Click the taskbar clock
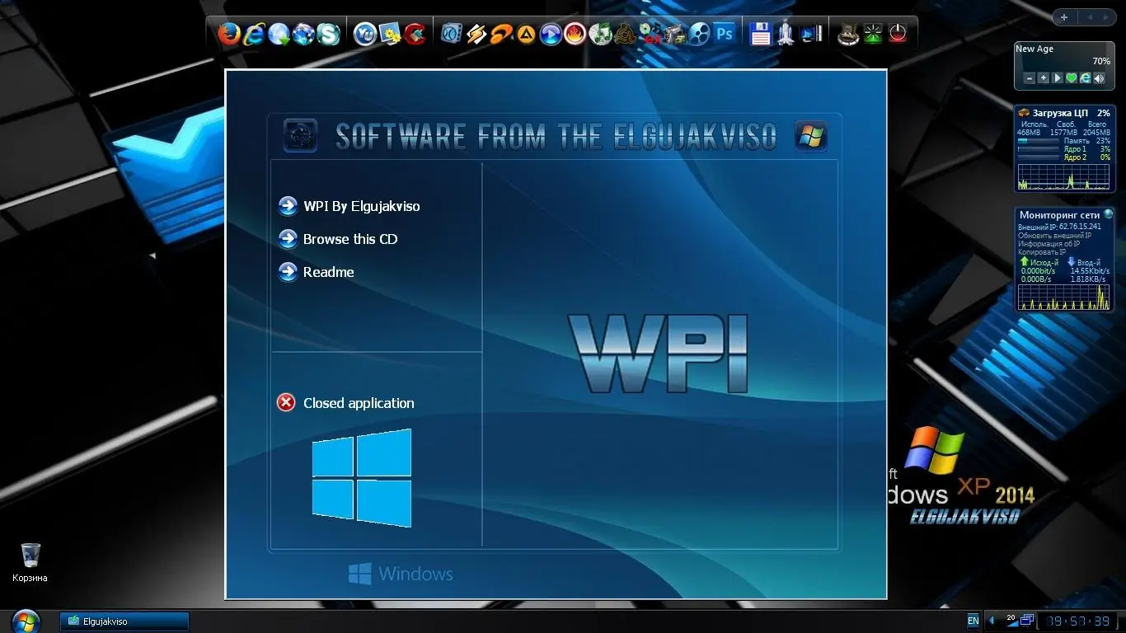 [x=1078, y=621]
